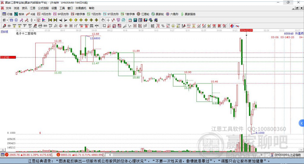Click the black right arrow icon

[66, 20]
